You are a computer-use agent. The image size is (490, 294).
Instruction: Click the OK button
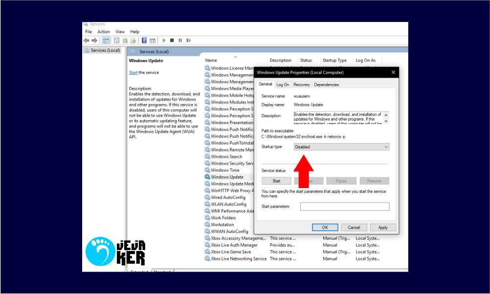[x=325, y=228]
